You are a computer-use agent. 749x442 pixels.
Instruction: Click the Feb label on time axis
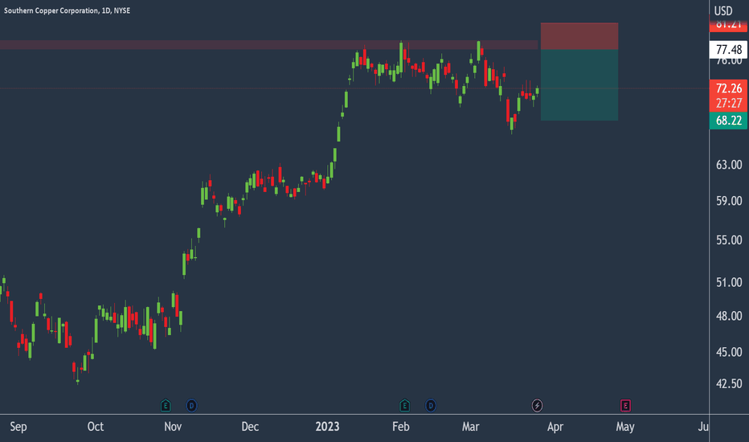(401, 427)
